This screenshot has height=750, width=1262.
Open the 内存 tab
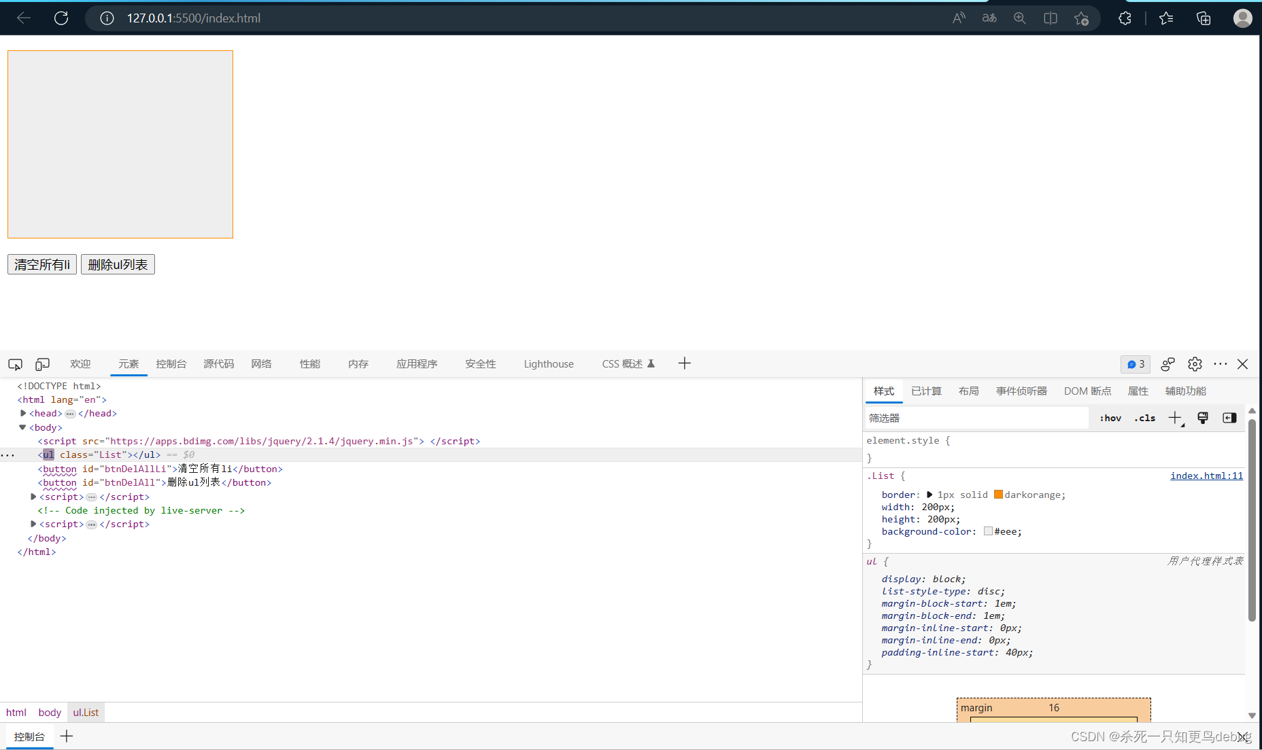[x=358, y=364]
